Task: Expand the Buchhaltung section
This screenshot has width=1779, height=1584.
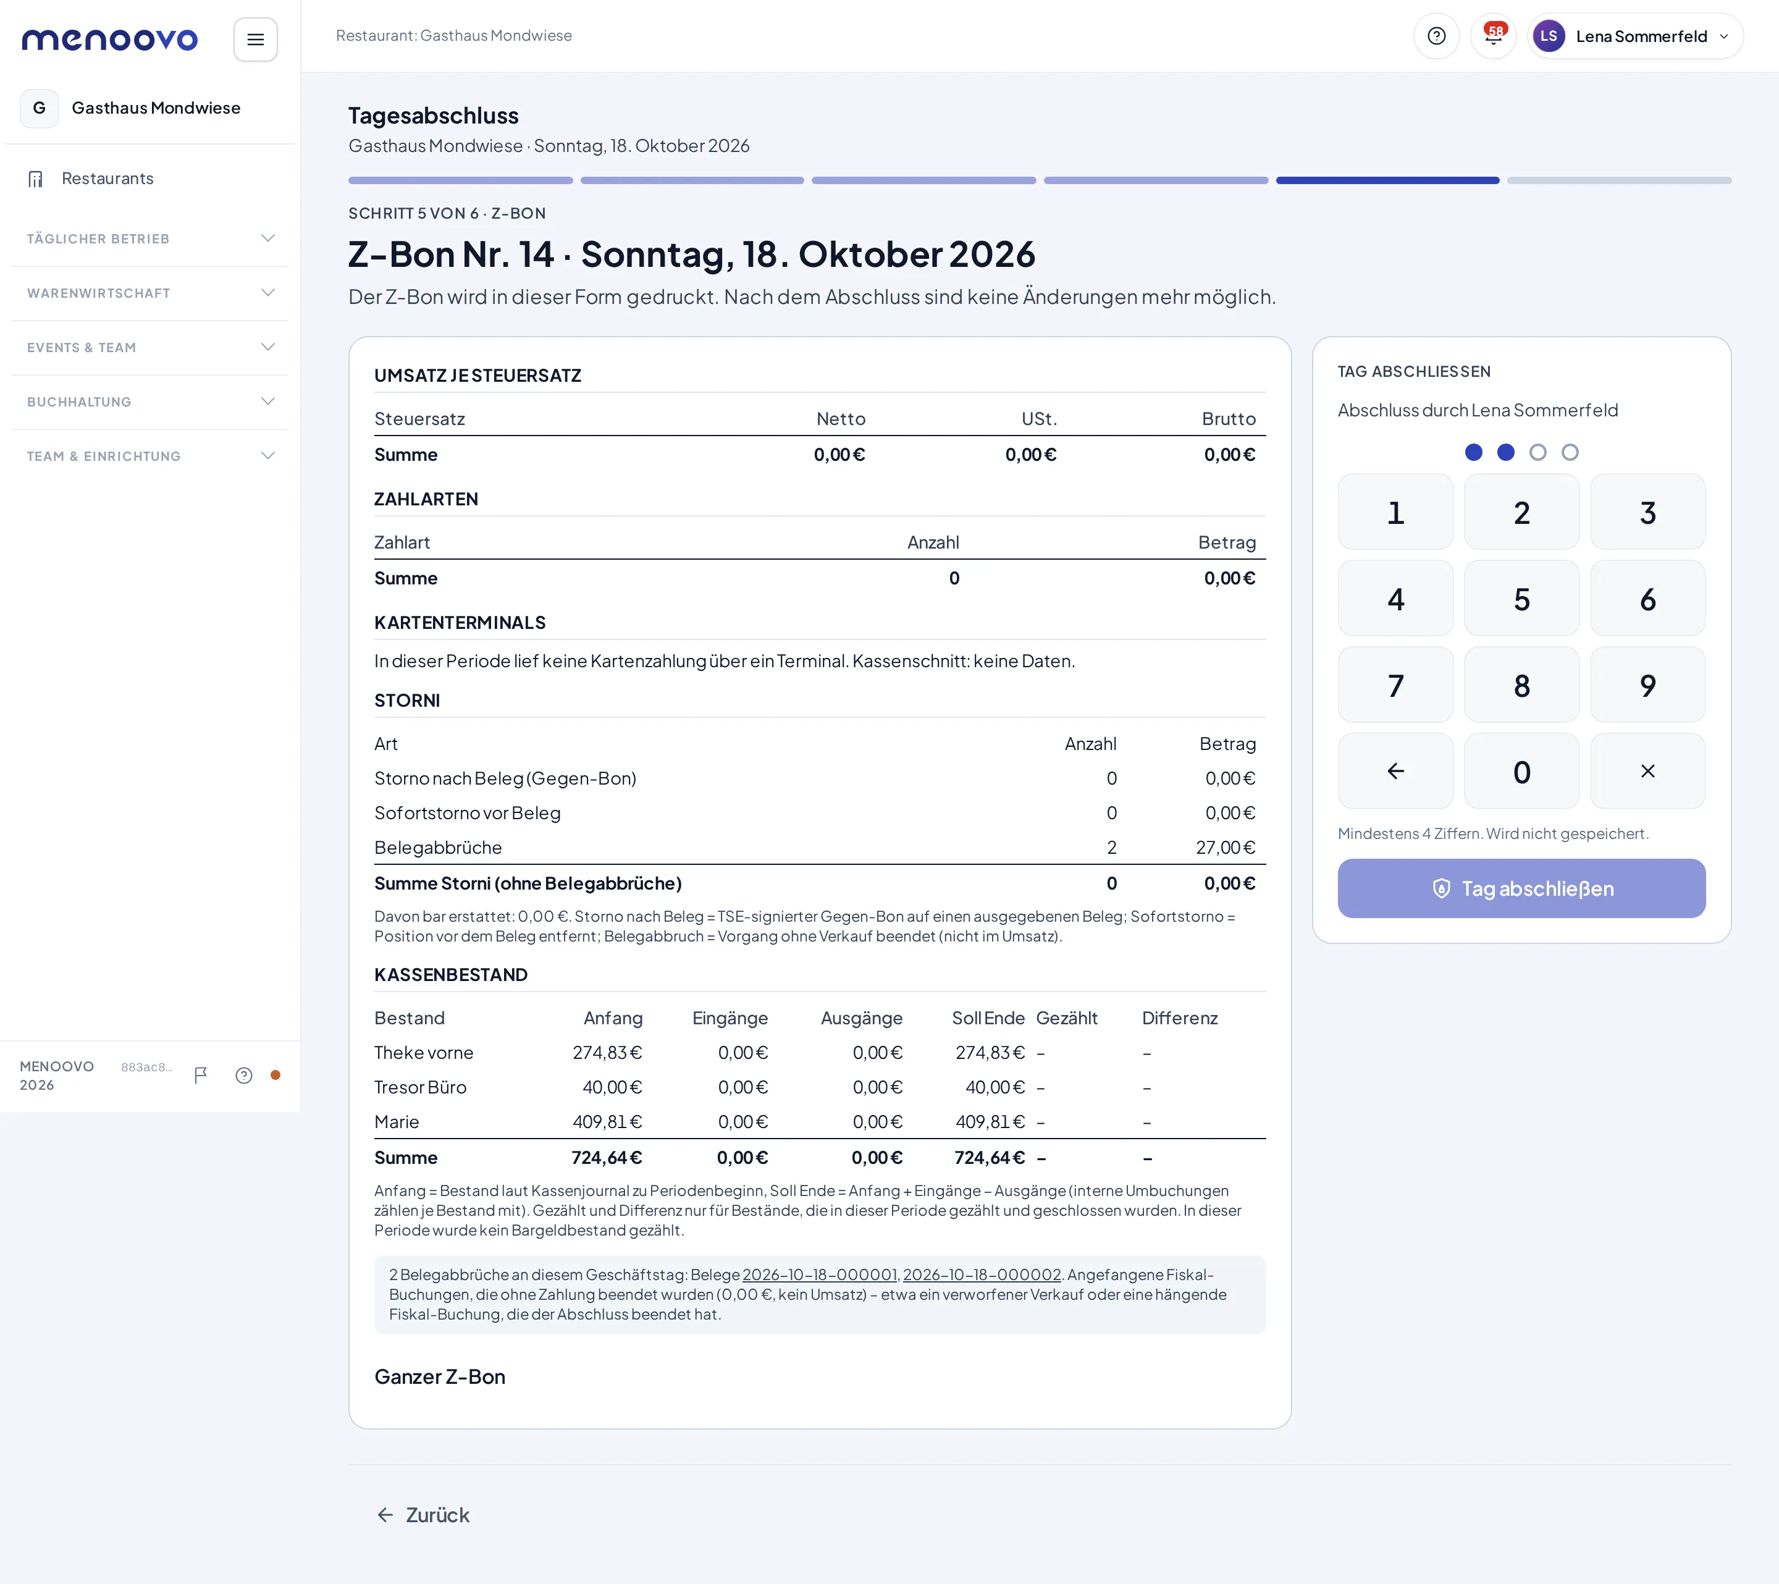Action: 149,402
